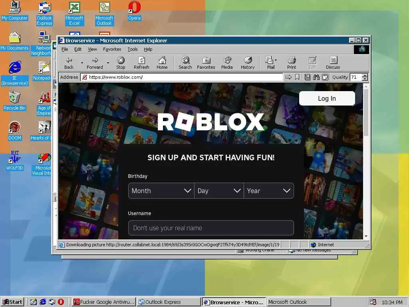Open the Forward history dropdown arrow

click(108, 63)
